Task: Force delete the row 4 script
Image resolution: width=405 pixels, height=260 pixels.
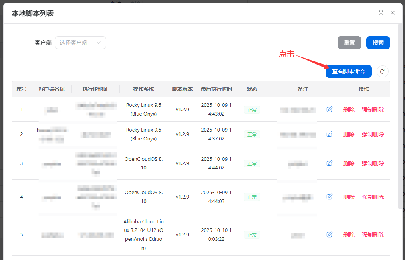Action: pyautogui.click(x=373, y=197)
